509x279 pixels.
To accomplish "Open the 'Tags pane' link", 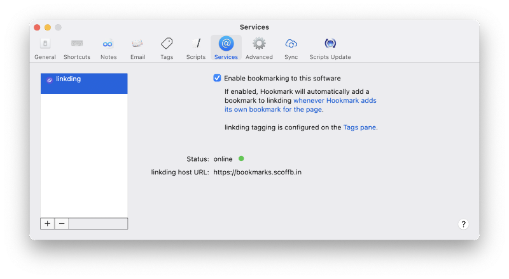I will click(x=359, y=127).
